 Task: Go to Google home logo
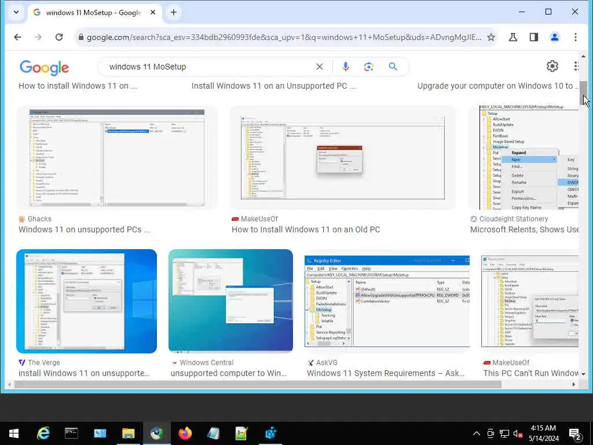44,68
